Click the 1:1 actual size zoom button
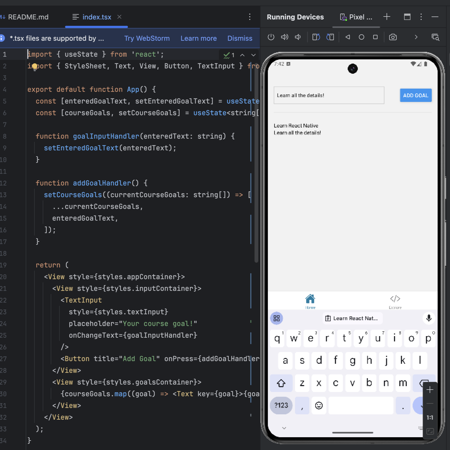The height and width of the screenshot is (450, 450). (x=430, y=418)
